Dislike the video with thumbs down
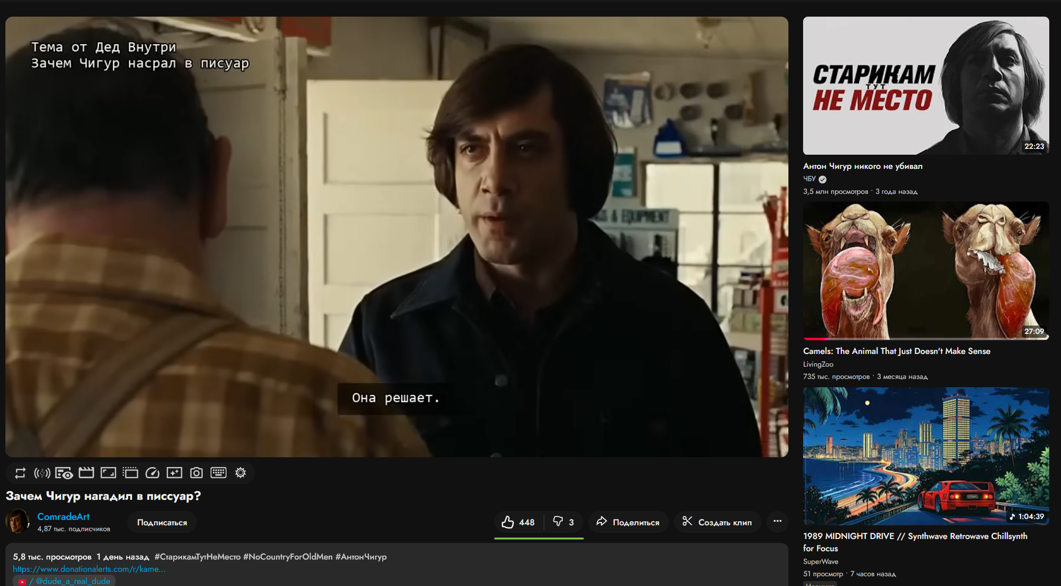This screenshot has width=1061, height=586. 563,522
